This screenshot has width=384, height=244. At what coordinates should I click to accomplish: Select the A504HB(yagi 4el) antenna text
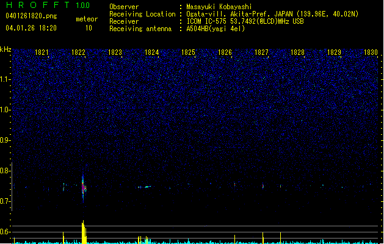[x=216, y=29]
